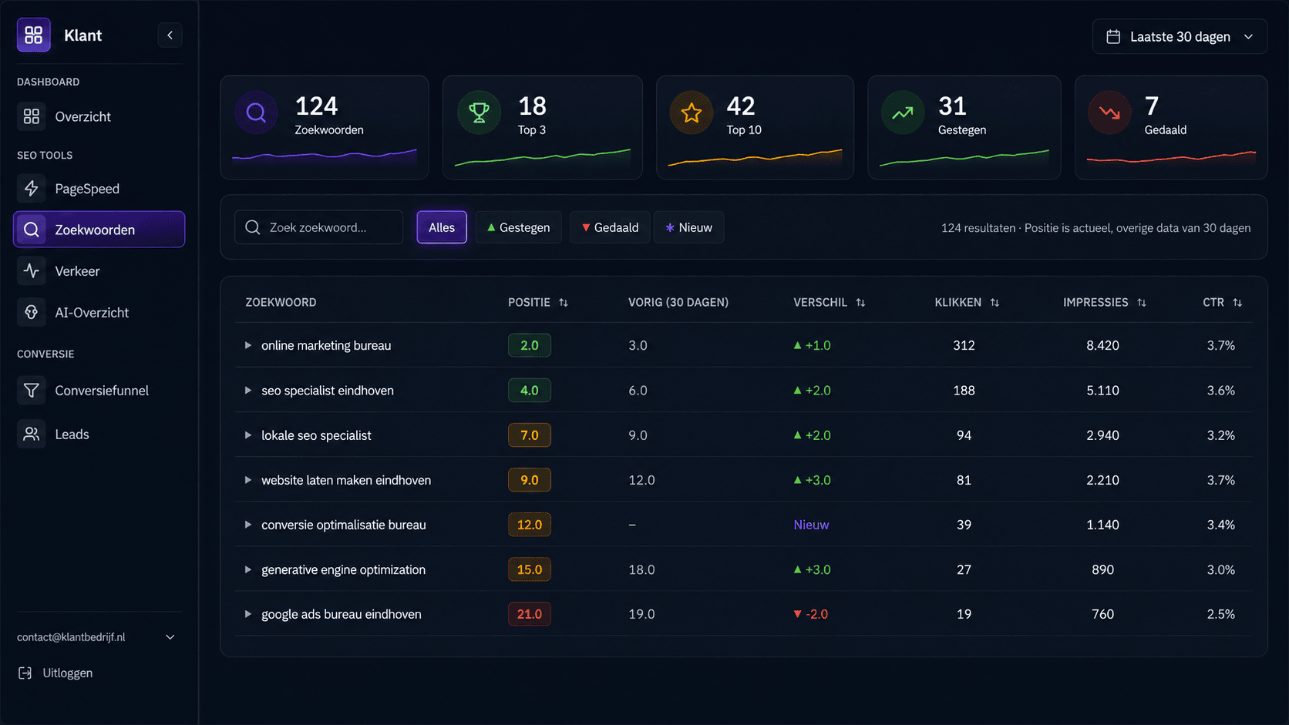Screen dimensions: 1289x725
Task: Click the AI-Overzicht brain icon
Action: coord(31,312)
